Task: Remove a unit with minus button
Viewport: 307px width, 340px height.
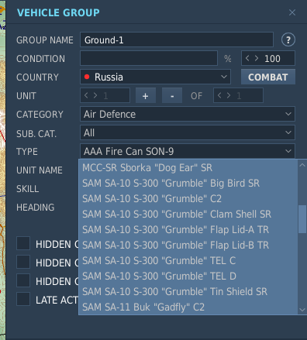Action: pyautogui.click(x=172, y=96)
